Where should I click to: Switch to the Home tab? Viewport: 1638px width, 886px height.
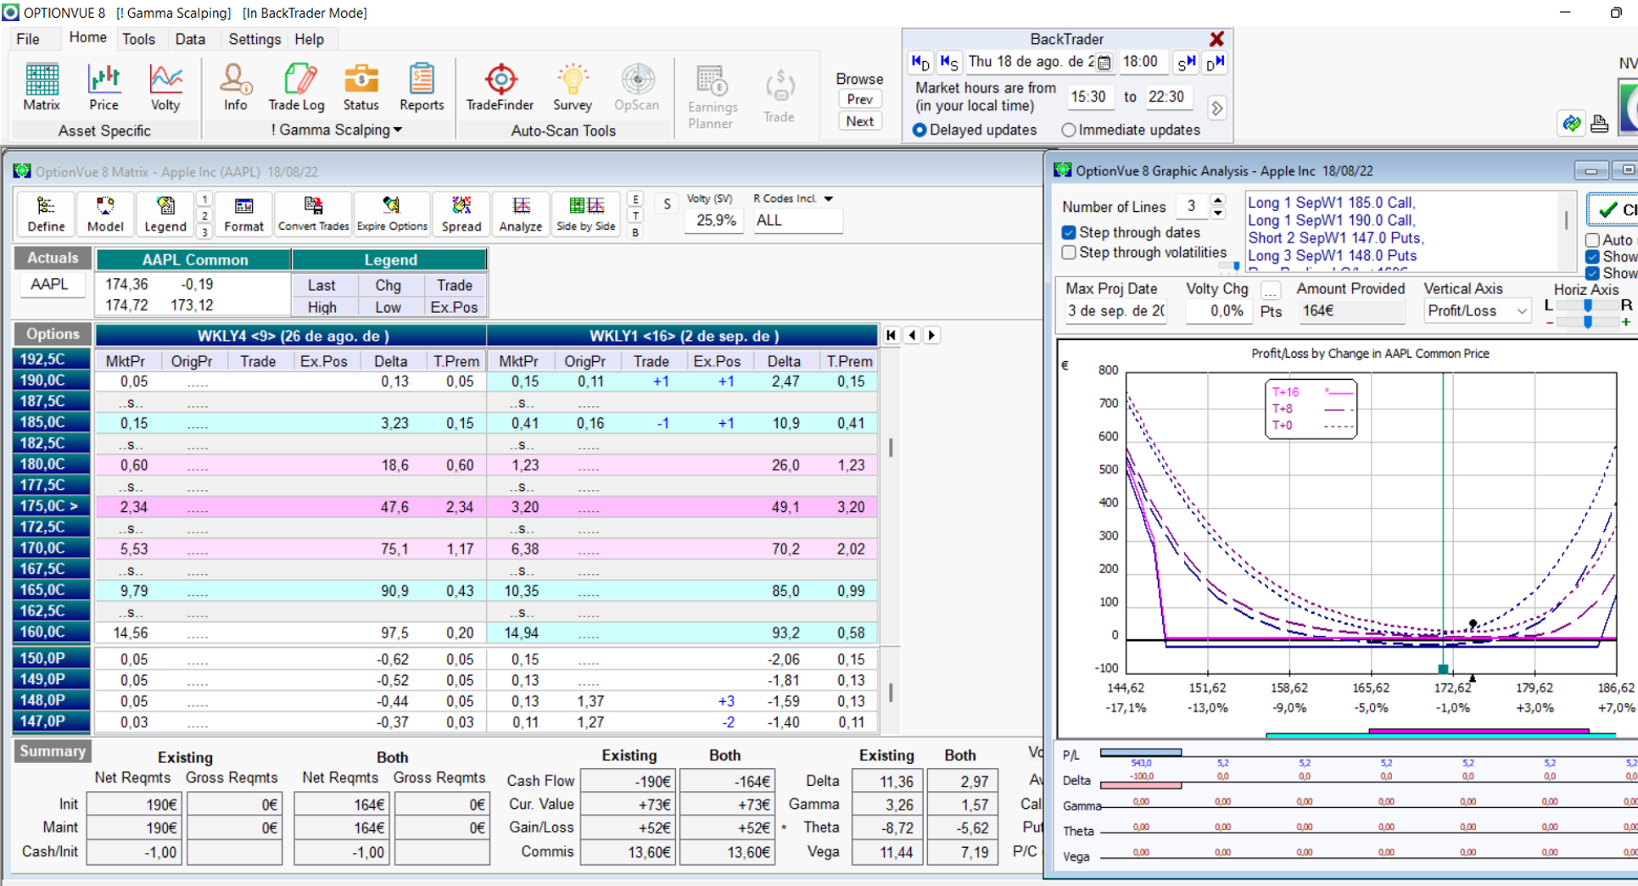tap(87, 37)
